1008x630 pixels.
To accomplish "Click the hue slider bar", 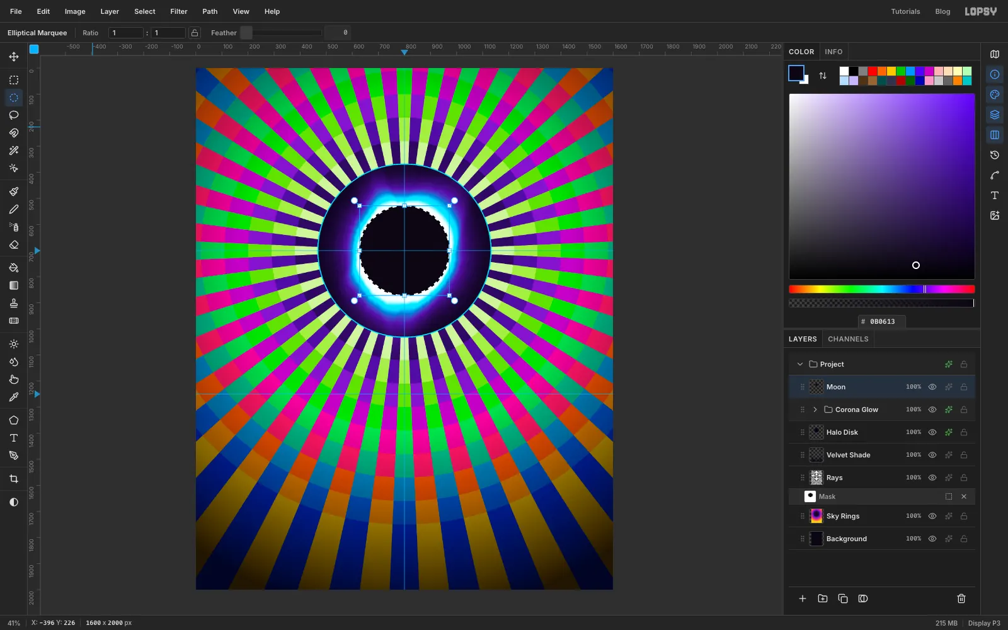I will tap(882, 289).
